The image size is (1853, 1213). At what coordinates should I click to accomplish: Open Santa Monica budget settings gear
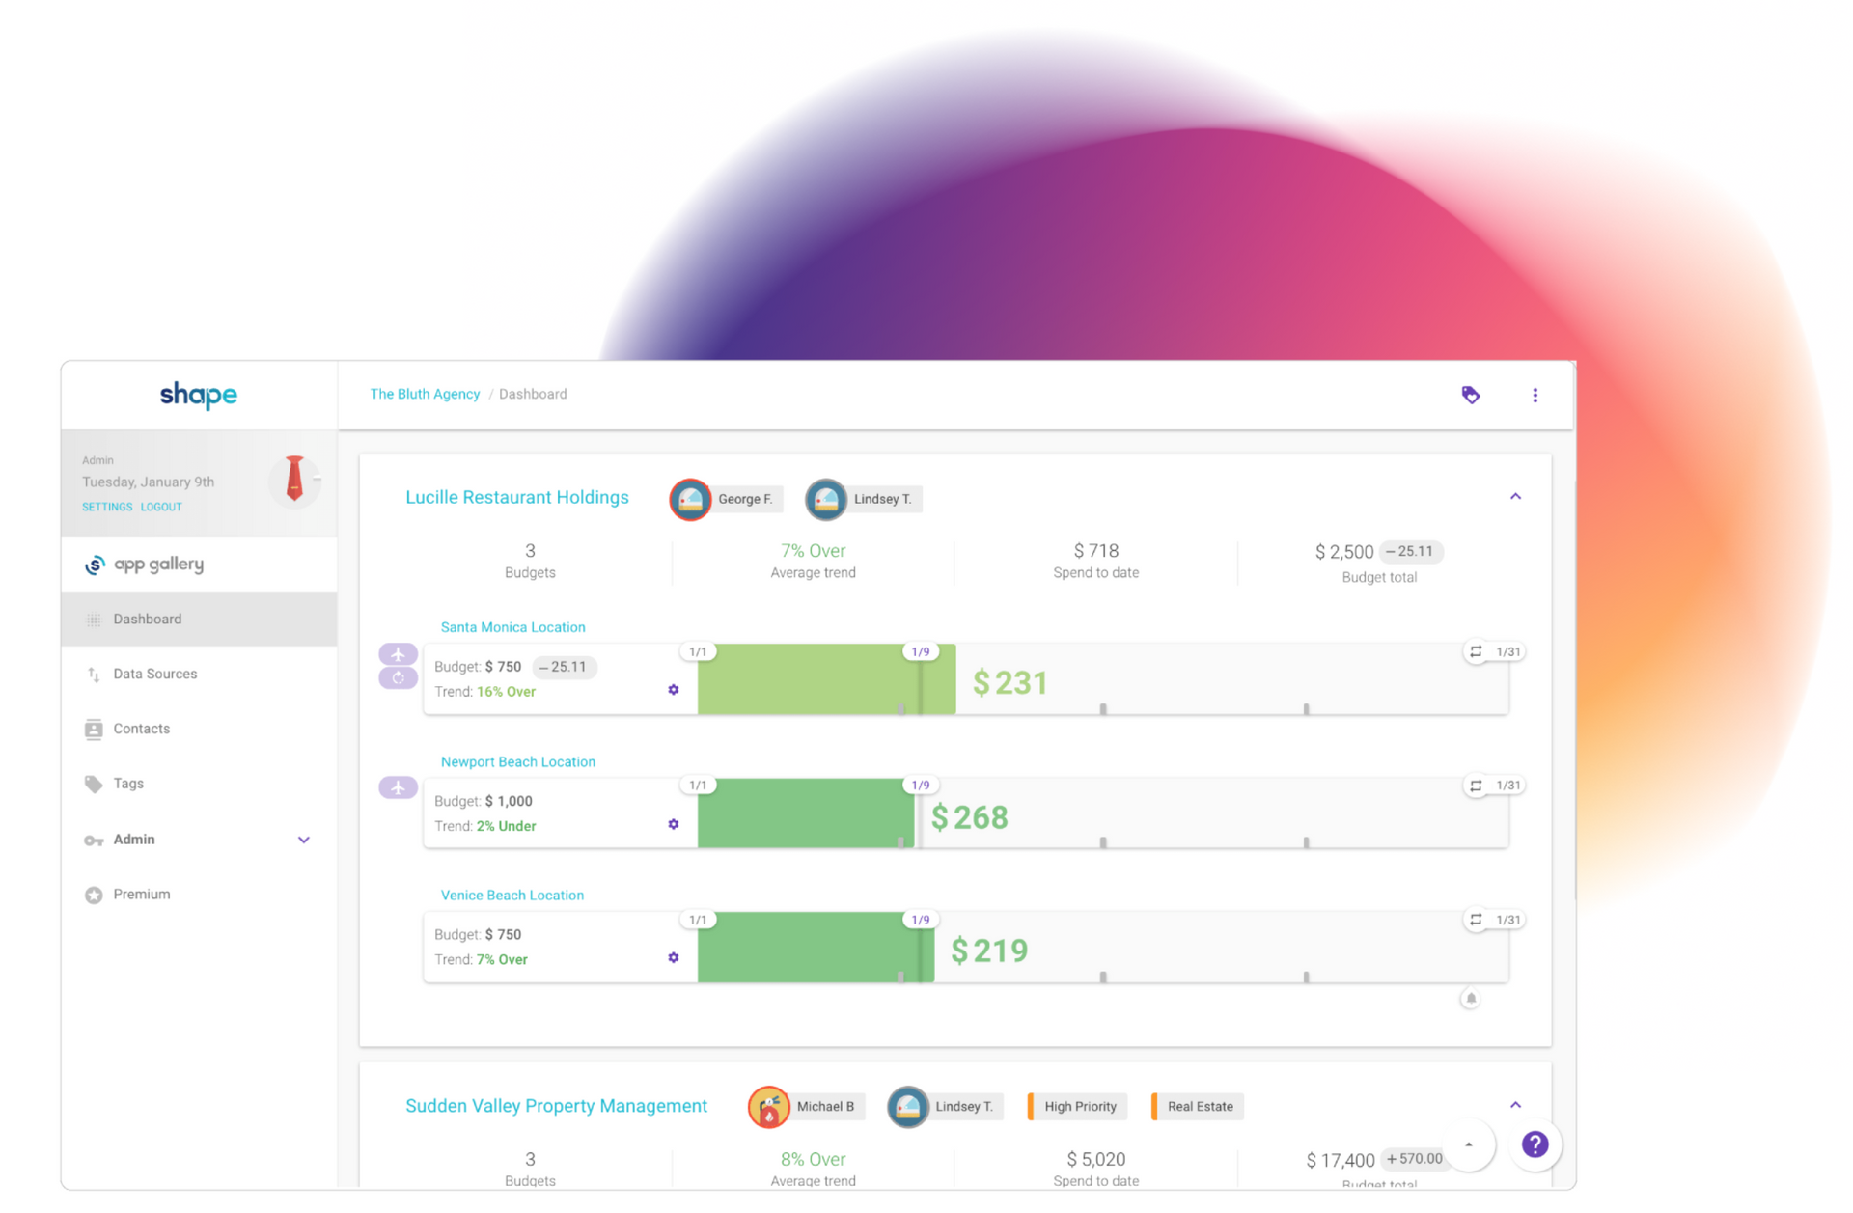pyautogui.click(x=674, y=690)
